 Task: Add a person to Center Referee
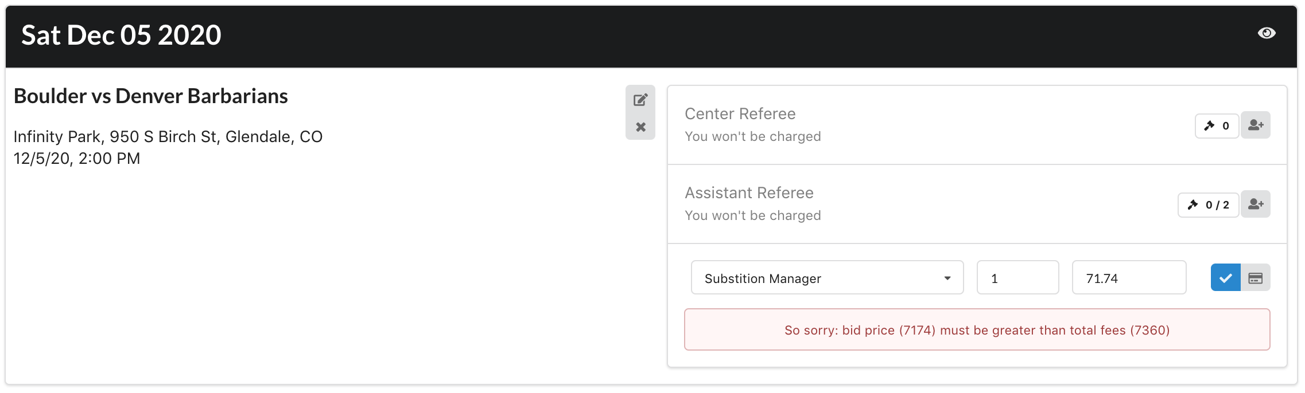[x=1256, y=125]
